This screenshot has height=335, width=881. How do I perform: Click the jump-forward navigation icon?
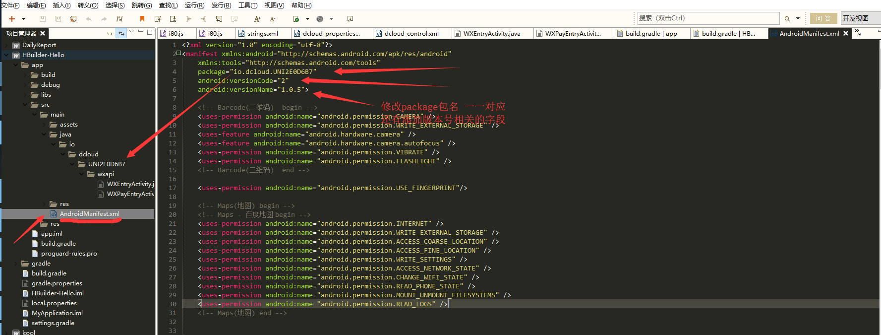pos(203,19)
